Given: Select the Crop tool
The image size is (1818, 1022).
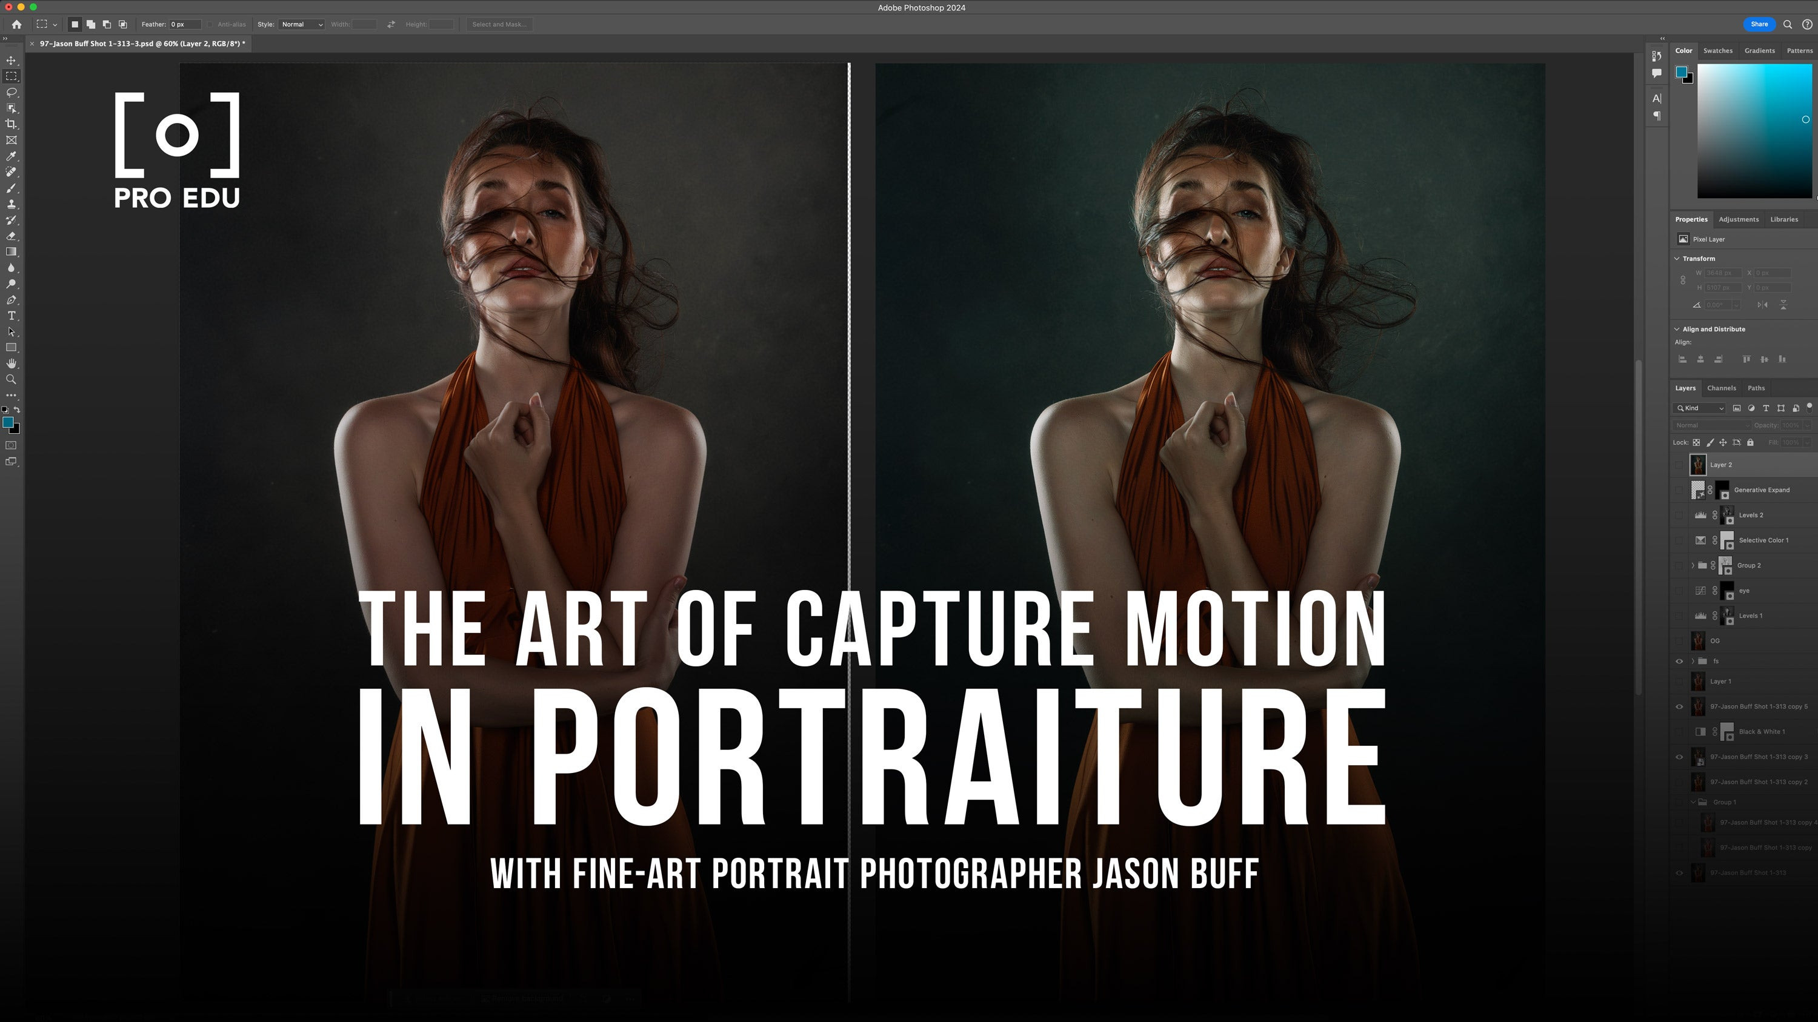Looking at the screenshot, I should point(12,124).
